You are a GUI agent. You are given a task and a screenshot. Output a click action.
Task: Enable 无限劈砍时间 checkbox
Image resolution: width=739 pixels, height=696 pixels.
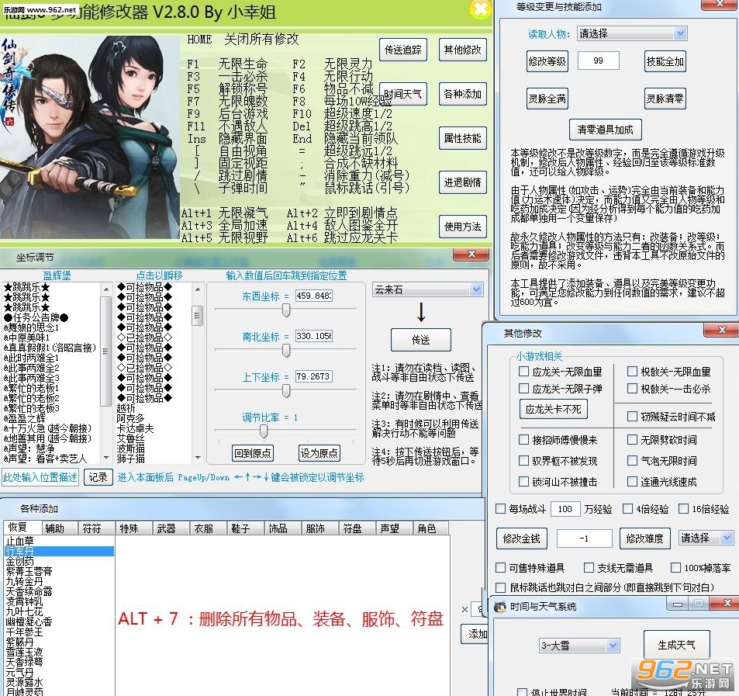click(x=632, y=439)
